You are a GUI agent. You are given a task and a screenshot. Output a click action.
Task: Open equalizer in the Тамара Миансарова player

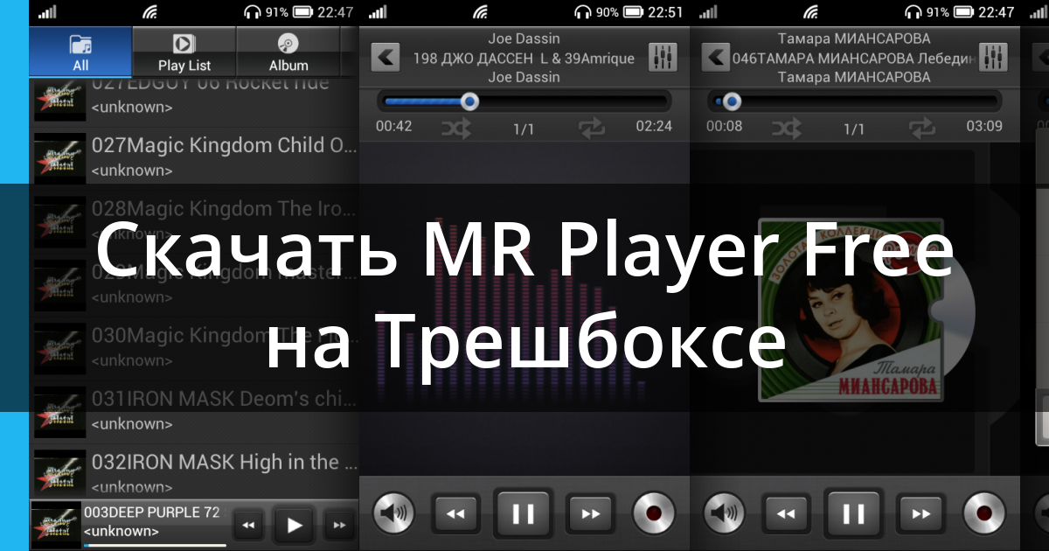[x=994, y=58]
